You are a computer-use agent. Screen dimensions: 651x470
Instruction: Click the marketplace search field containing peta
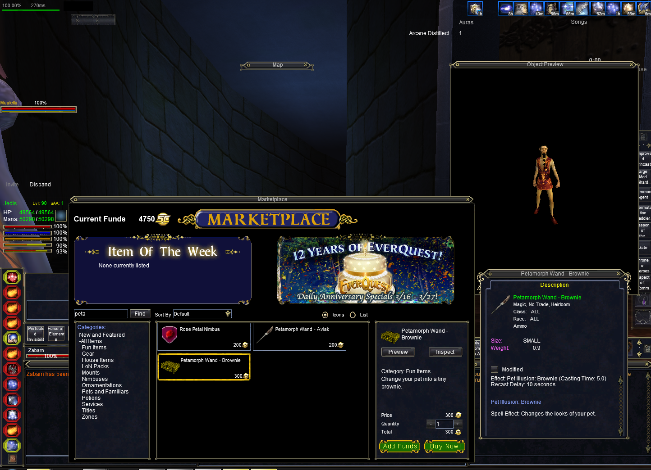(101, 314)
